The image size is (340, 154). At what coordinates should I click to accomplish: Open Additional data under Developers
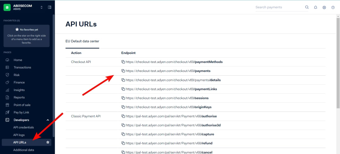click(x=24, y=150)
